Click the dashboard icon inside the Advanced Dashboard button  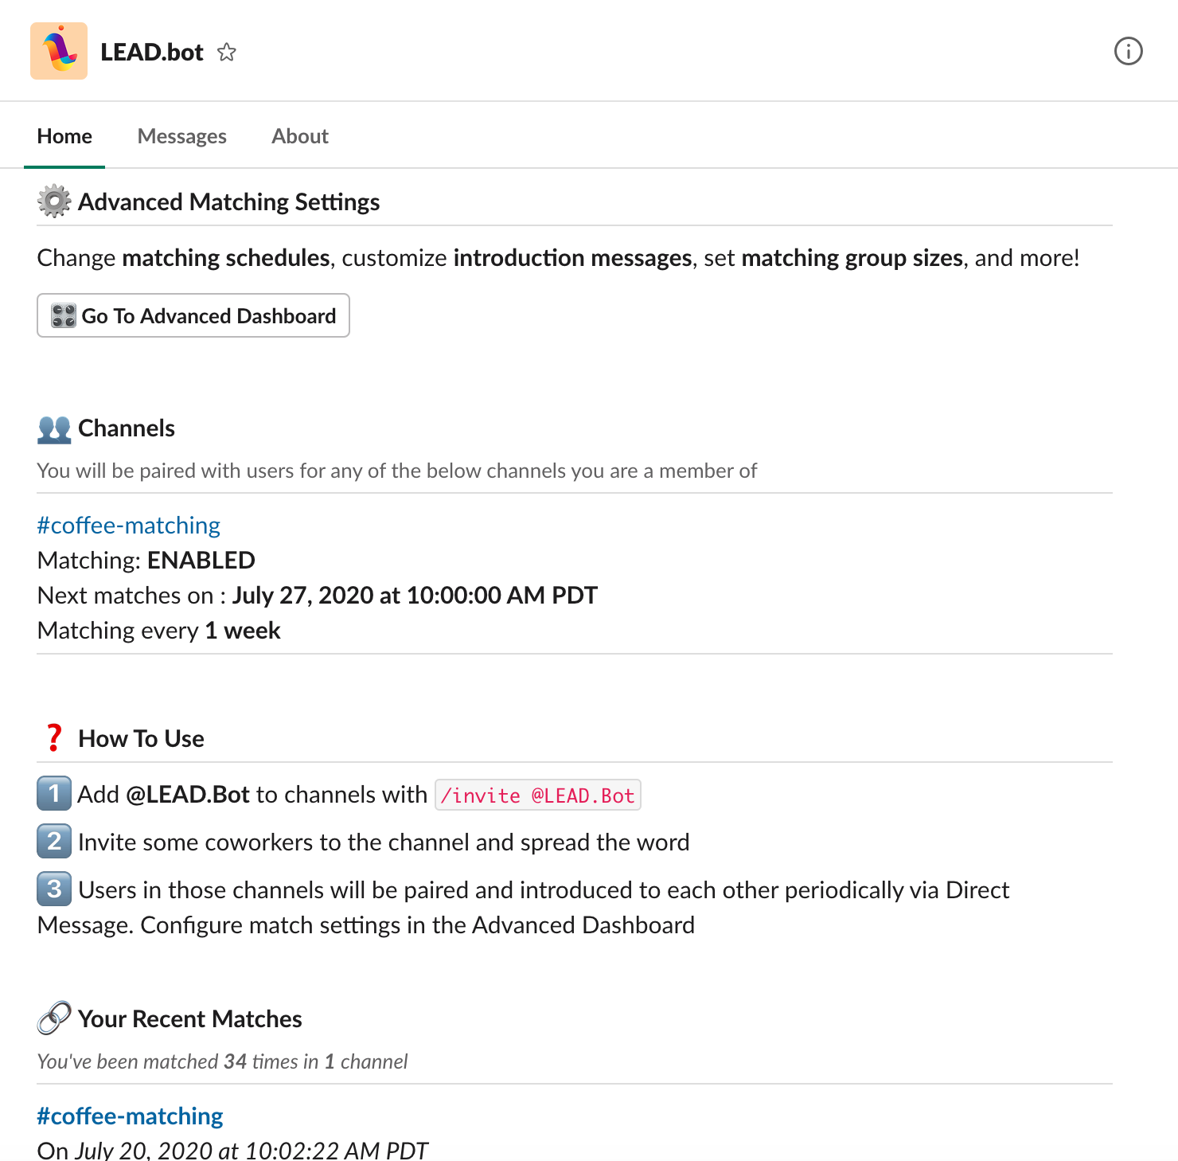pyautogui.click(x=65, y=315)
